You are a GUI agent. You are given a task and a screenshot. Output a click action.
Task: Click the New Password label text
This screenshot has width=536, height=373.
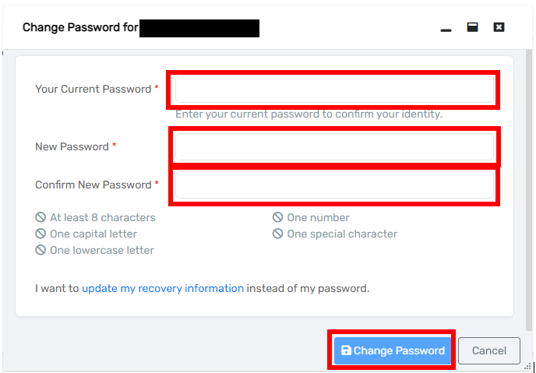click(x=72, y=146)
